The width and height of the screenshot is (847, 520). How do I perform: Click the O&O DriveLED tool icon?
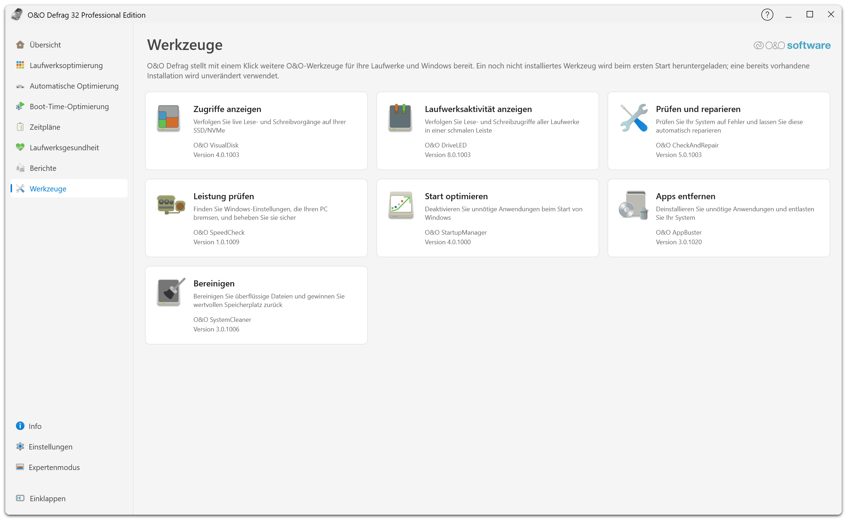(x=400, y=118)
